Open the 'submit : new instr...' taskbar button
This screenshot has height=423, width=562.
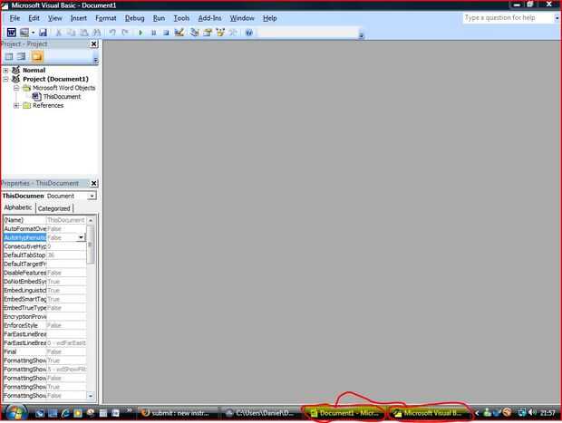pyautogui.click(x=177, y=413)
